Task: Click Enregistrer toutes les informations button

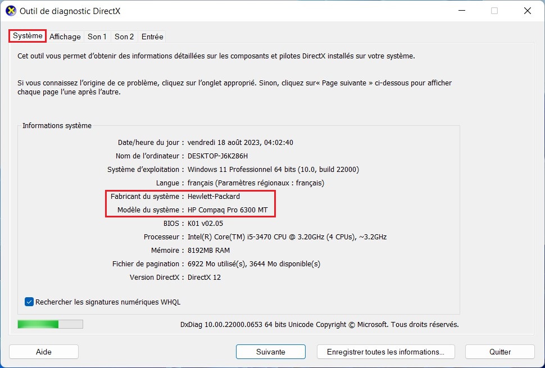Action: point(386,352)
